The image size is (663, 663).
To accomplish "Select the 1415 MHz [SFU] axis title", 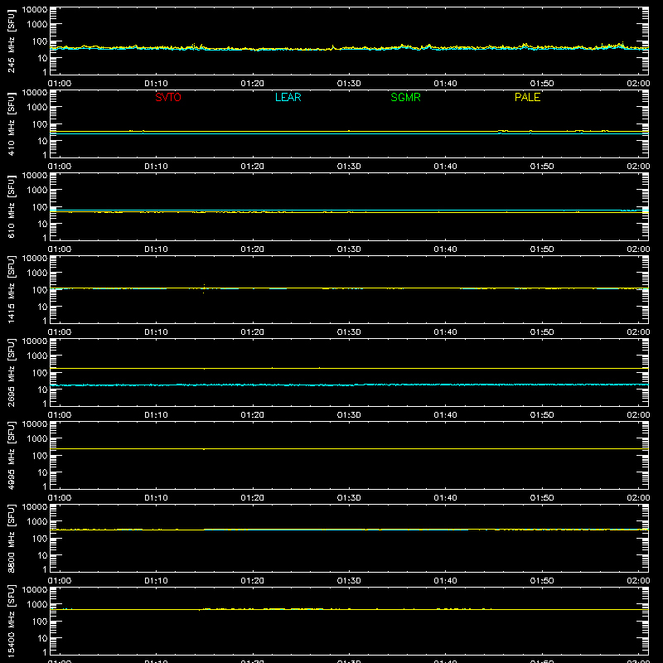I will 11,290.
